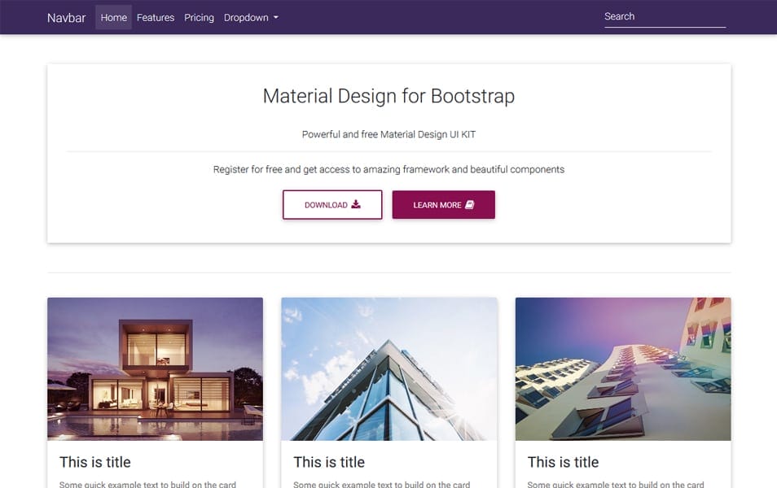The image size is (777, 488).
Task: Click the book icon on Learn More
Action: pyautogui.click(x=470, y=205)
